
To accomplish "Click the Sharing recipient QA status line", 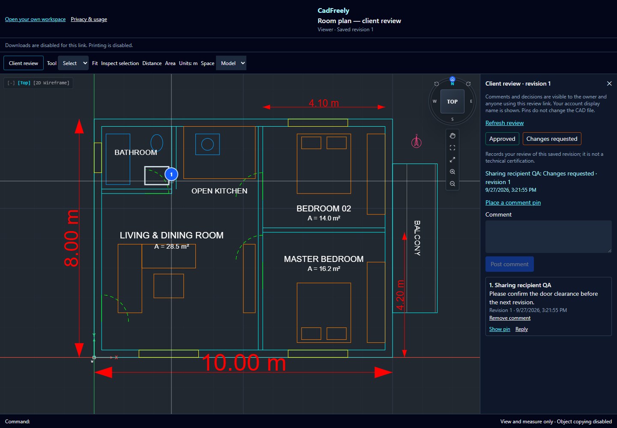I will coord(541,178).
